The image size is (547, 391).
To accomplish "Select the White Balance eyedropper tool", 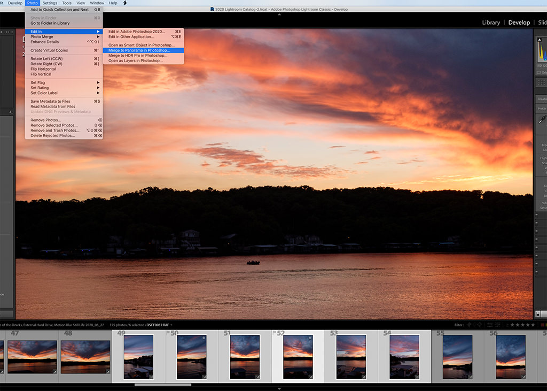I will (x=542, y=120).
